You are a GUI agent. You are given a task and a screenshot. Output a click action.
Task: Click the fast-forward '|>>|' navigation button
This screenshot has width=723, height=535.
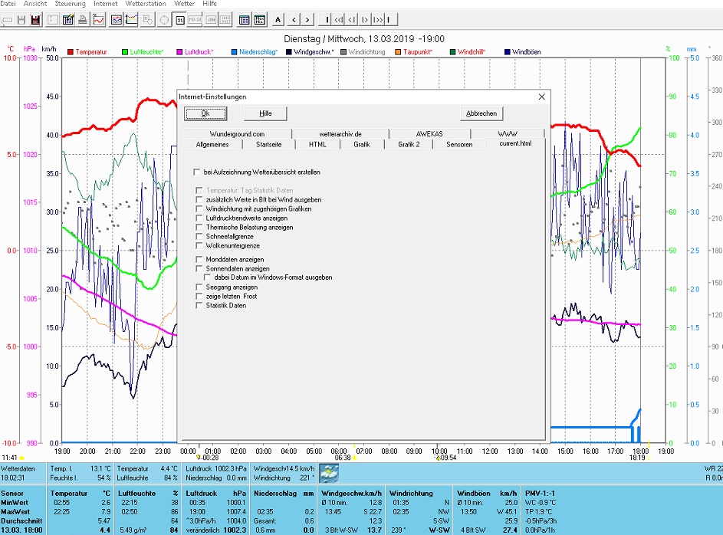tap(377, 19)
